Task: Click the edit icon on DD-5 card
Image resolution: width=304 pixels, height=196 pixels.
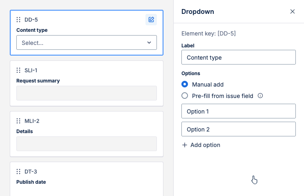Action: pos(151,20)
